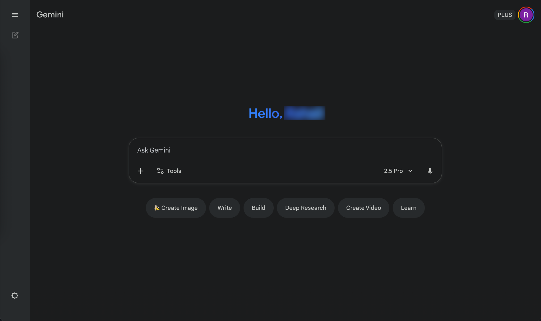This screenshot has height=321, width=541.
Task: Activate the microphone voice input
Action: point(430,171)
